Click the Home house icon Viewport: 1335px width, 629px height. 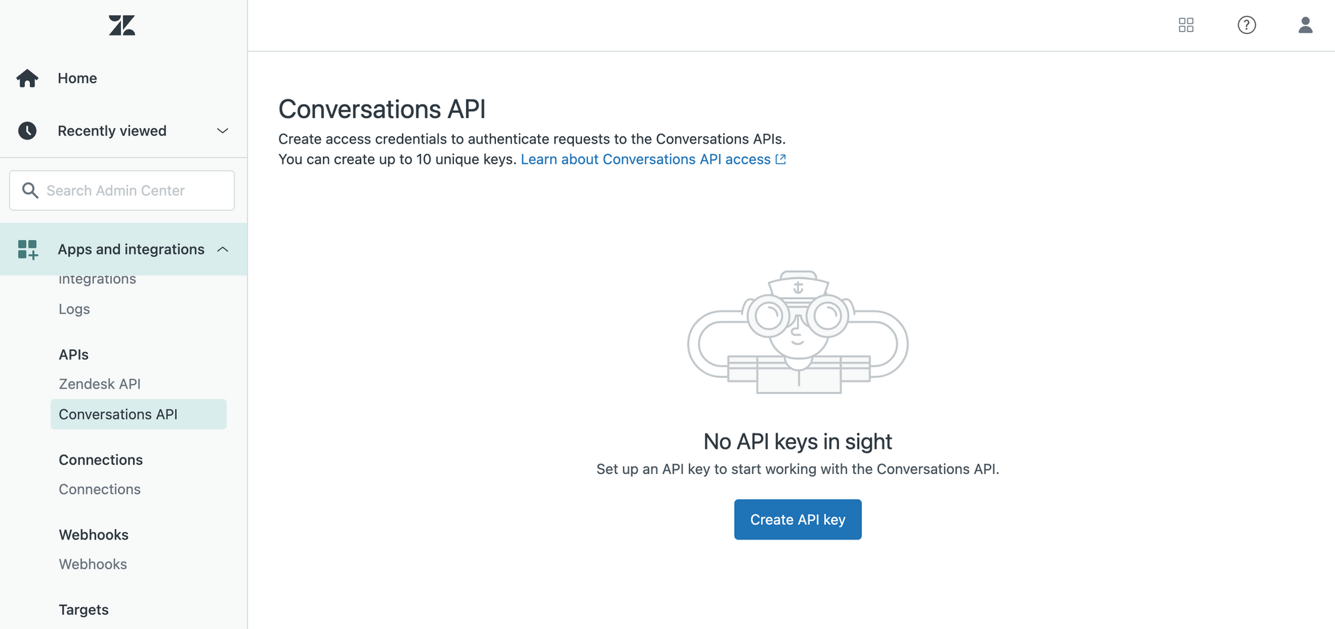click(x=27, y=78)
